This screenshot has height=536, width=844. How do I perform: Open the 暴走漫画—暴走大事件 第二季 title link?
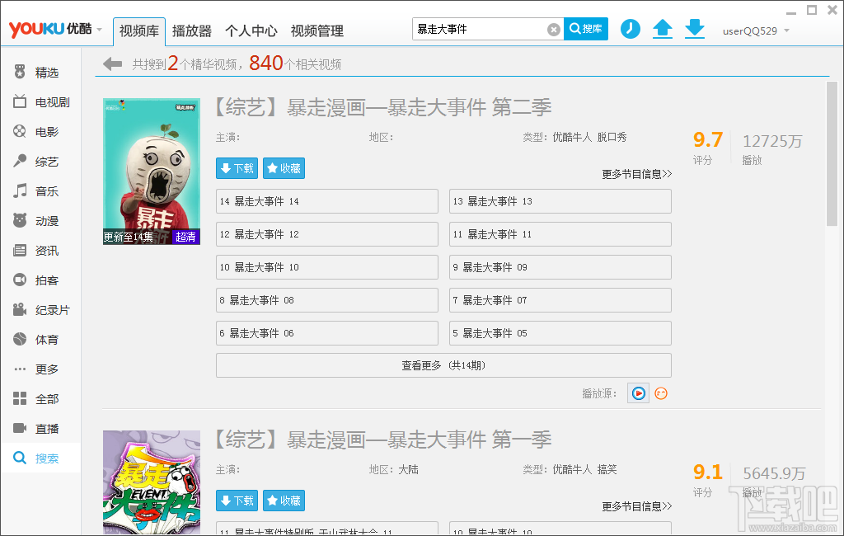pos(383,107)
